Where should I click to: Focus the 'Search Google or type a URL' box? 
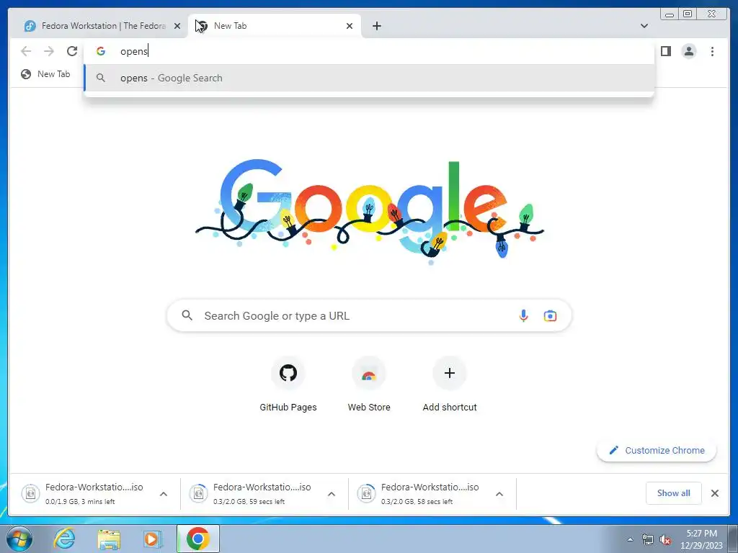(x=369, y=315)
